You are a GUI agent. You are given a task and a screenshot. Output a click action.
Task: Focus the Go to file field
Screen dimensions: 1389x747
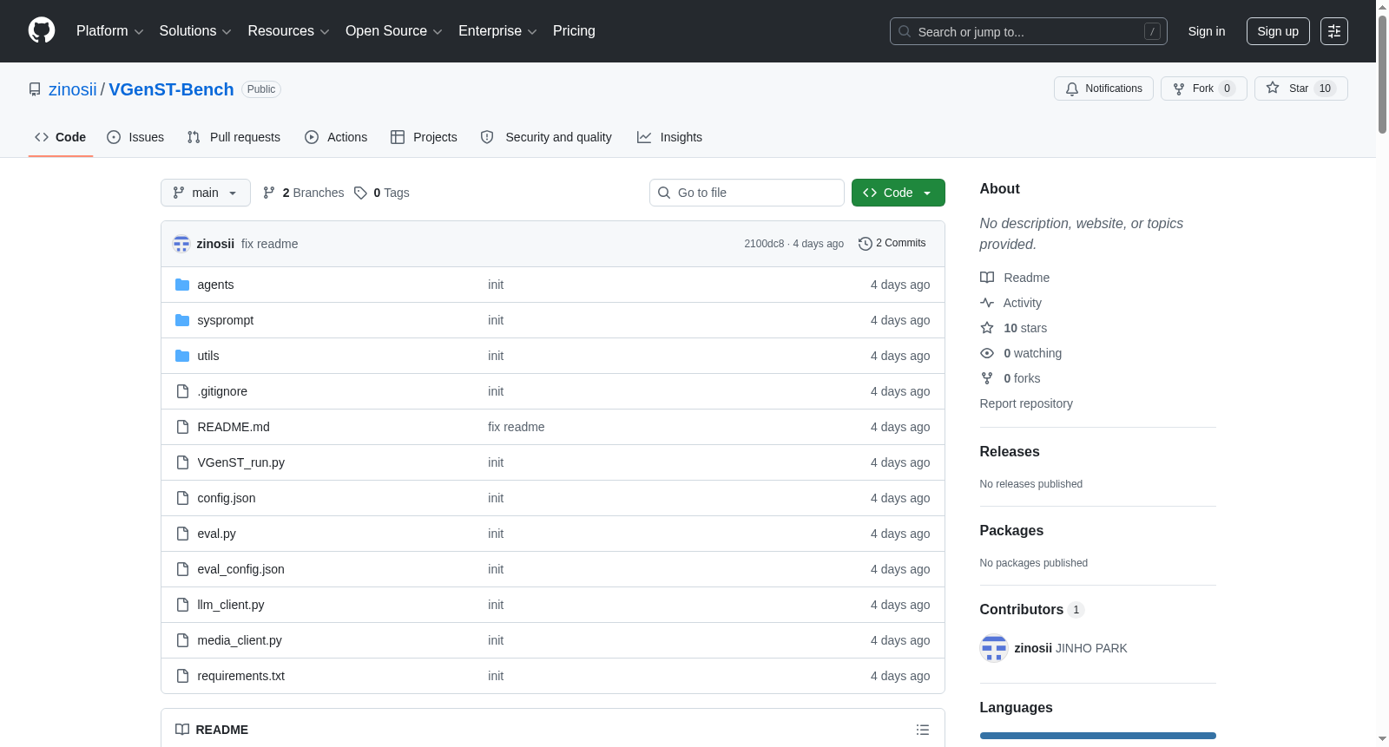tap(747, 193)
